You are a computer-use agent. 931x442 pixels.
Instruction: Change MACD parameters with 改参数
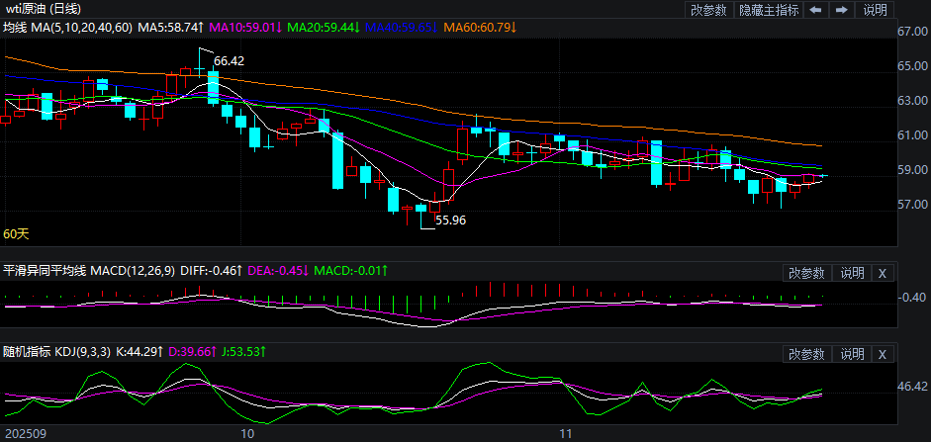pyautogui.click(x=806, y=273)
